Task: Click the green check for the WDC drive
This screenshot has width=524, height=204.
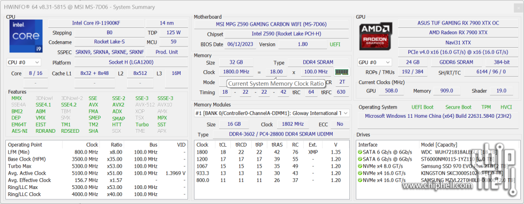Action: click(x=360, y=152)
